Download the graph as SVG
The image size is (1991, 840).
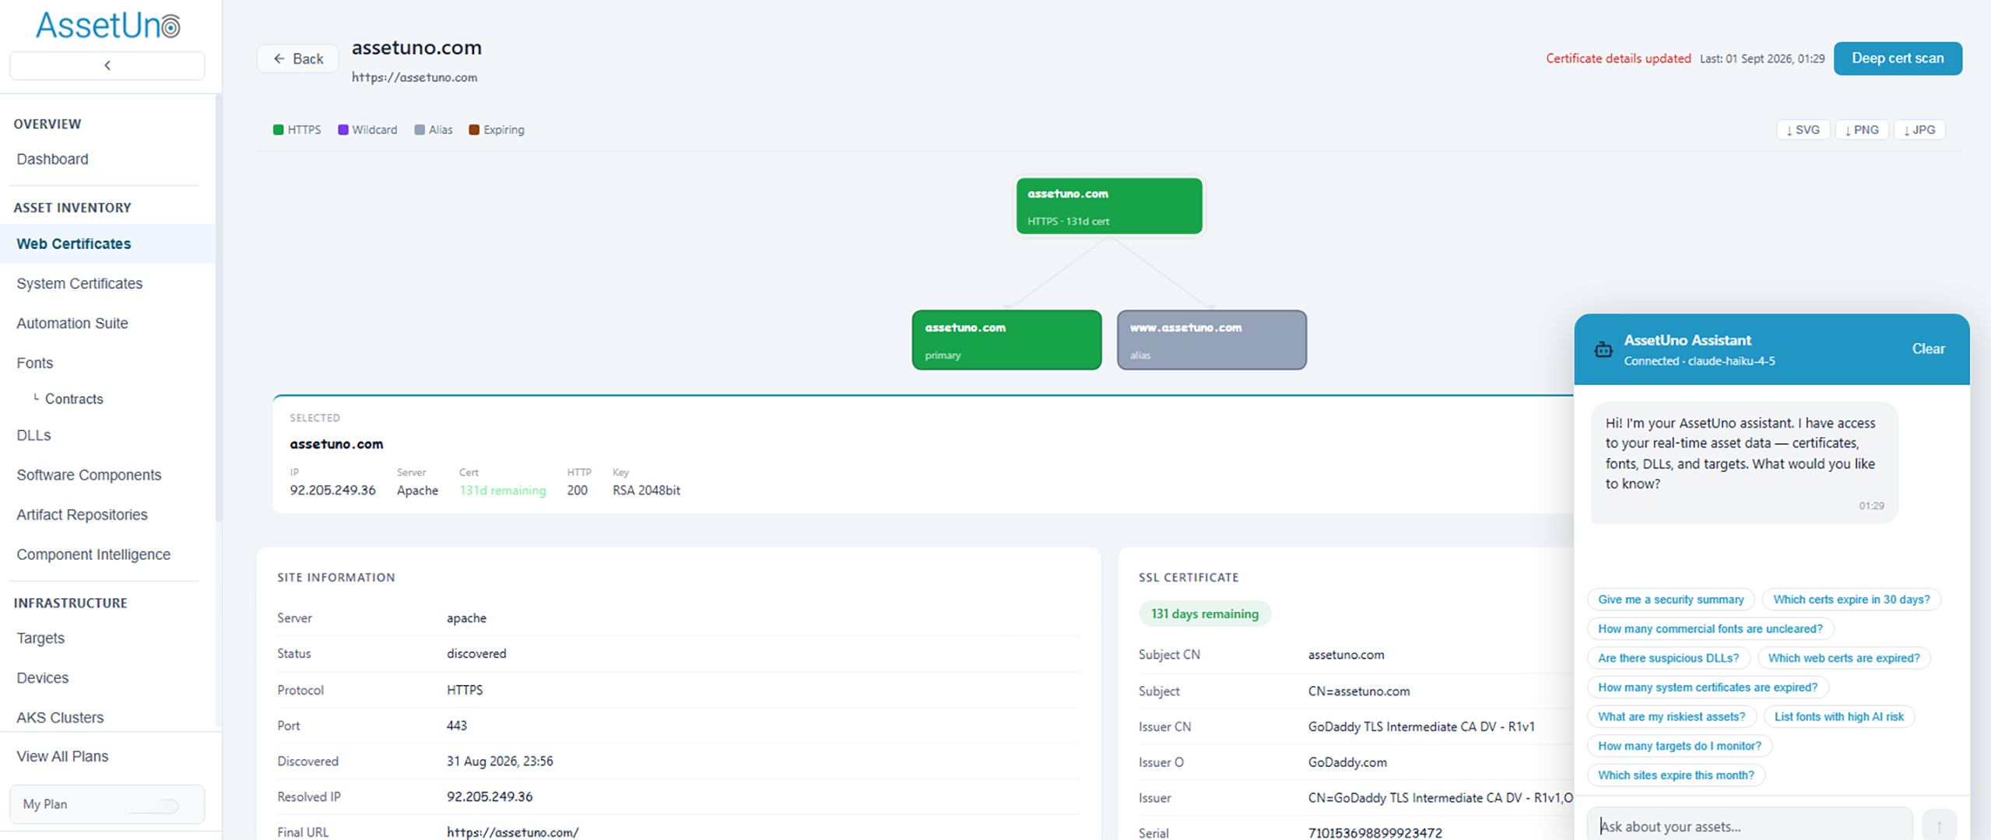[1803, 130]
